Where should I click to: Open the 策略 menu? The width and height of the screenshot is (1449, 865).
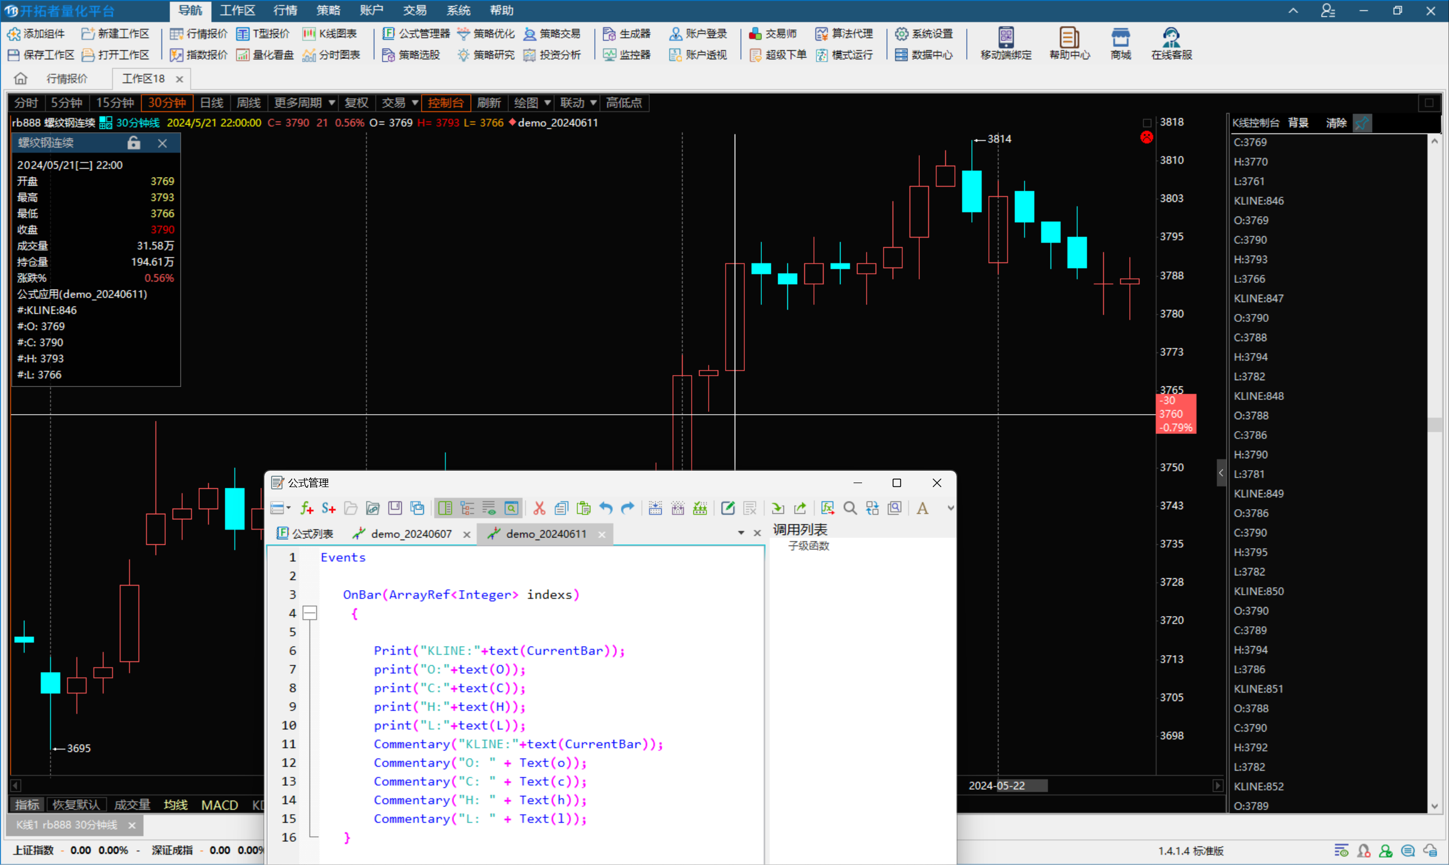click(x=328, y=11)
